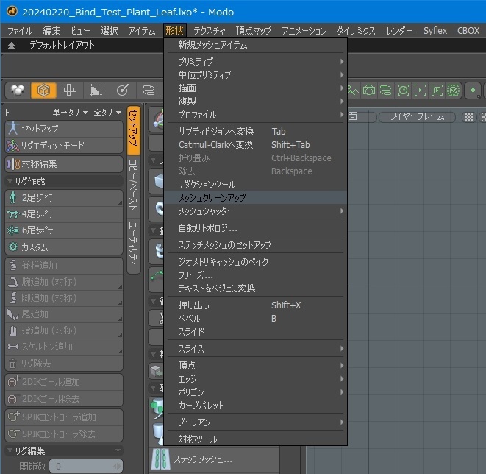Click the three spheres material icon
Image resolution: width=486 pixels, height=474 pixels.
18,91
